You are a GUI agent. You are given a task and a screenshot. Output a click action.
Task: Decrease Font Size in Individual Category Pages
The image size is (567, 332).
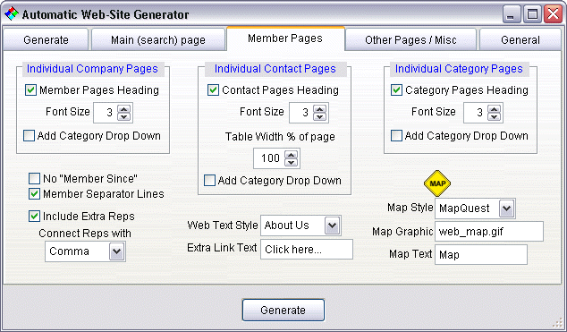click(x=494, y=116)
